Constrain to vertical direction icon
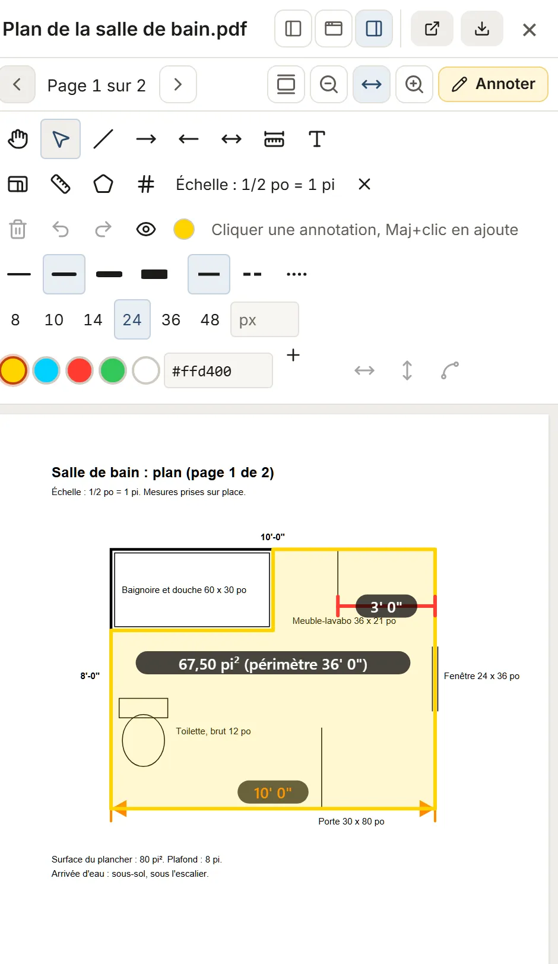This screenshot has height=964, width=558. (x=407, y=370)
